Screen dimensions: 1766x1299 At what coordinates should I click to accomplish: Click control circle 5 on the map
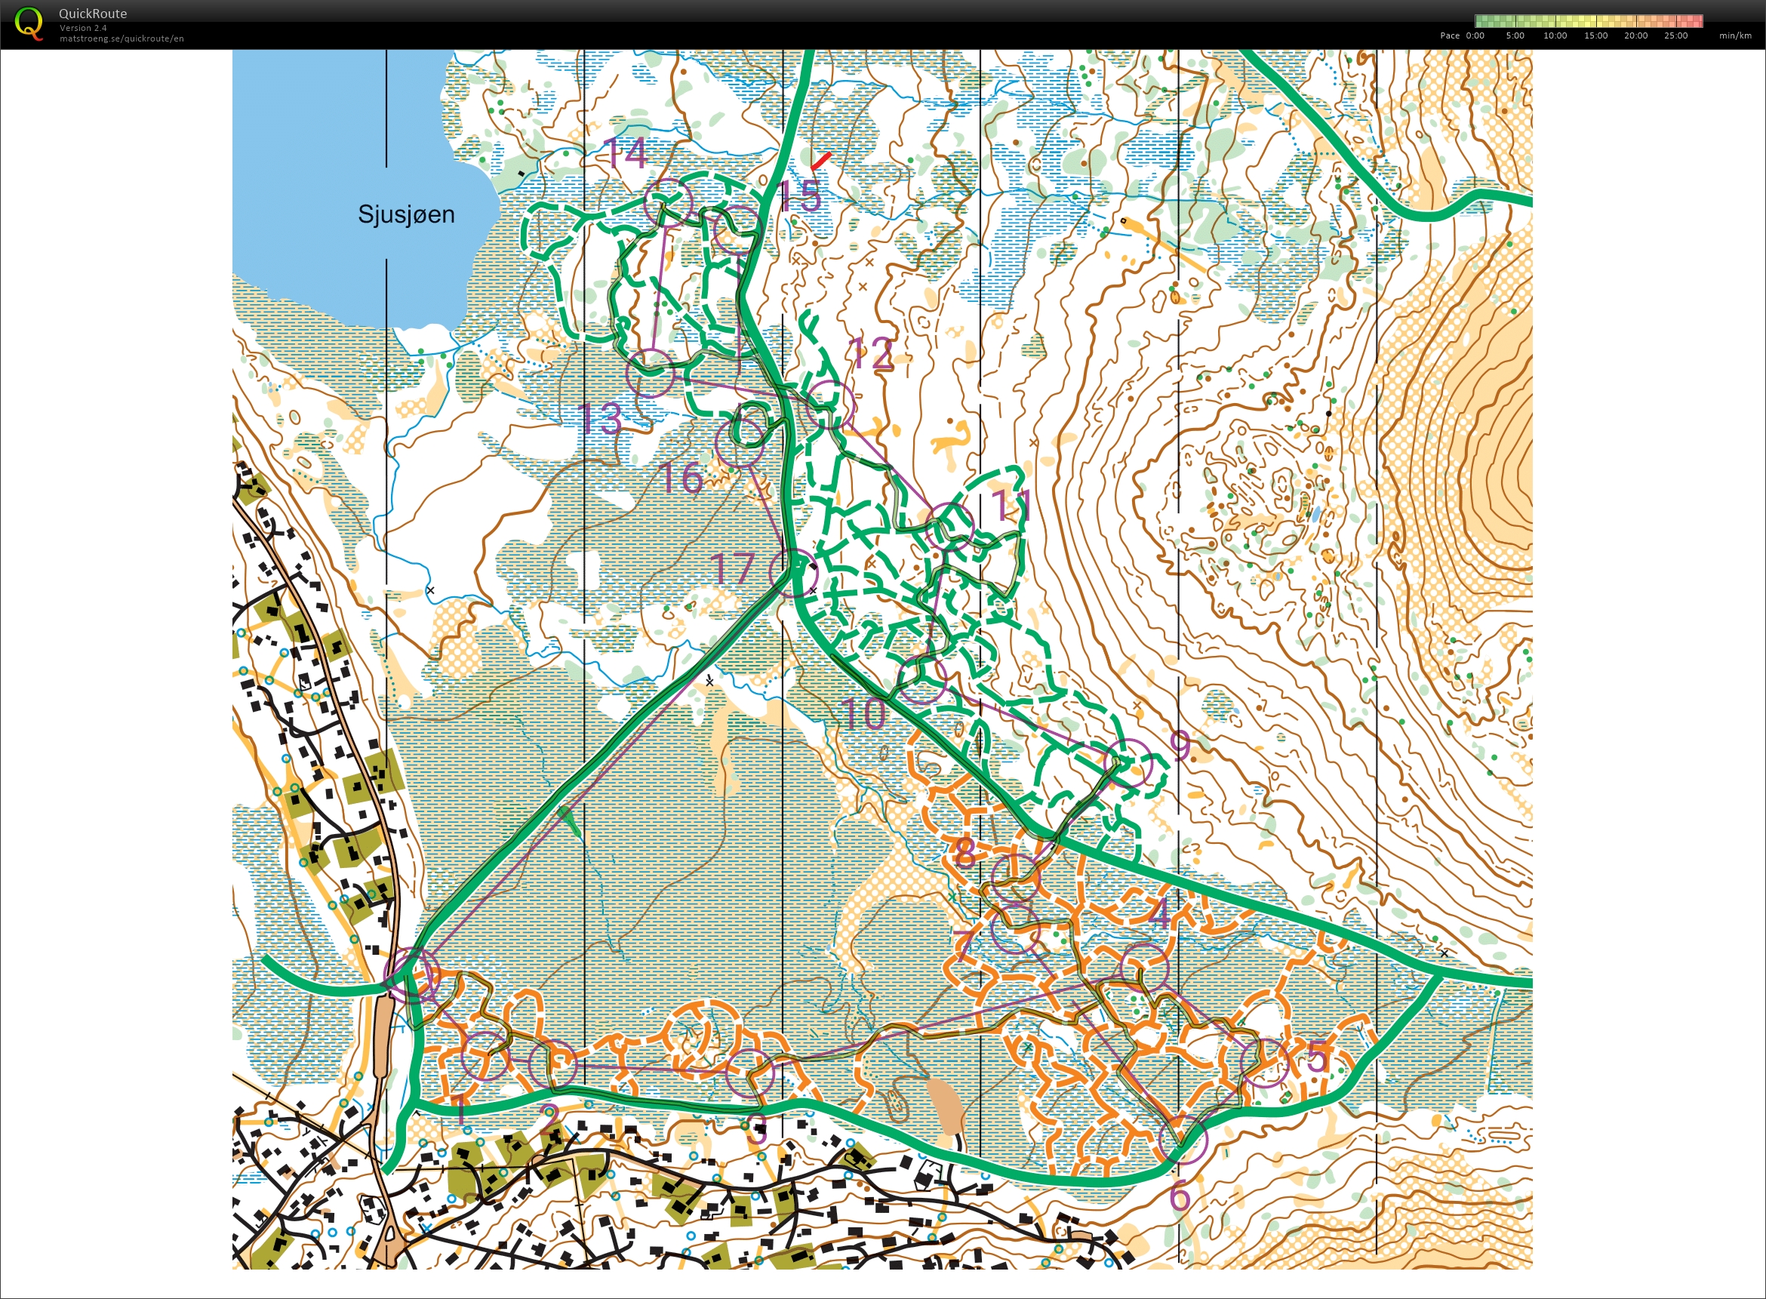1264,1063
